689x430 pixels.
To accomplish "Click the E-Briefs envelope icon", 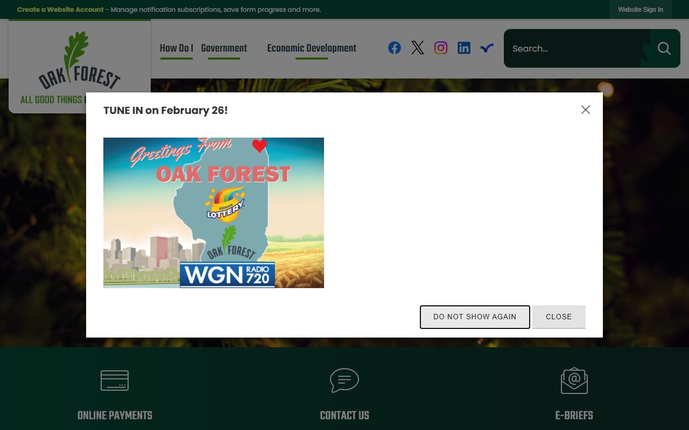I will 574,381.
